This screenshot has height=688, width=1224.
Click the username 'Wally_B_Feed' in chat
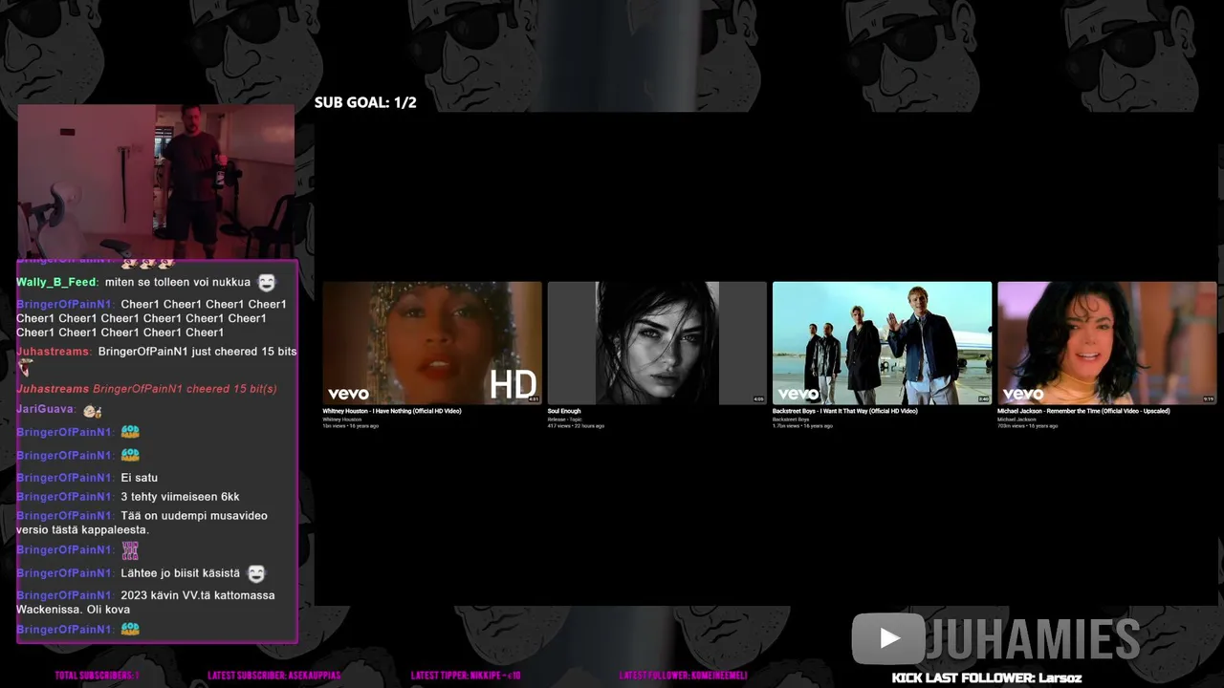56,283
